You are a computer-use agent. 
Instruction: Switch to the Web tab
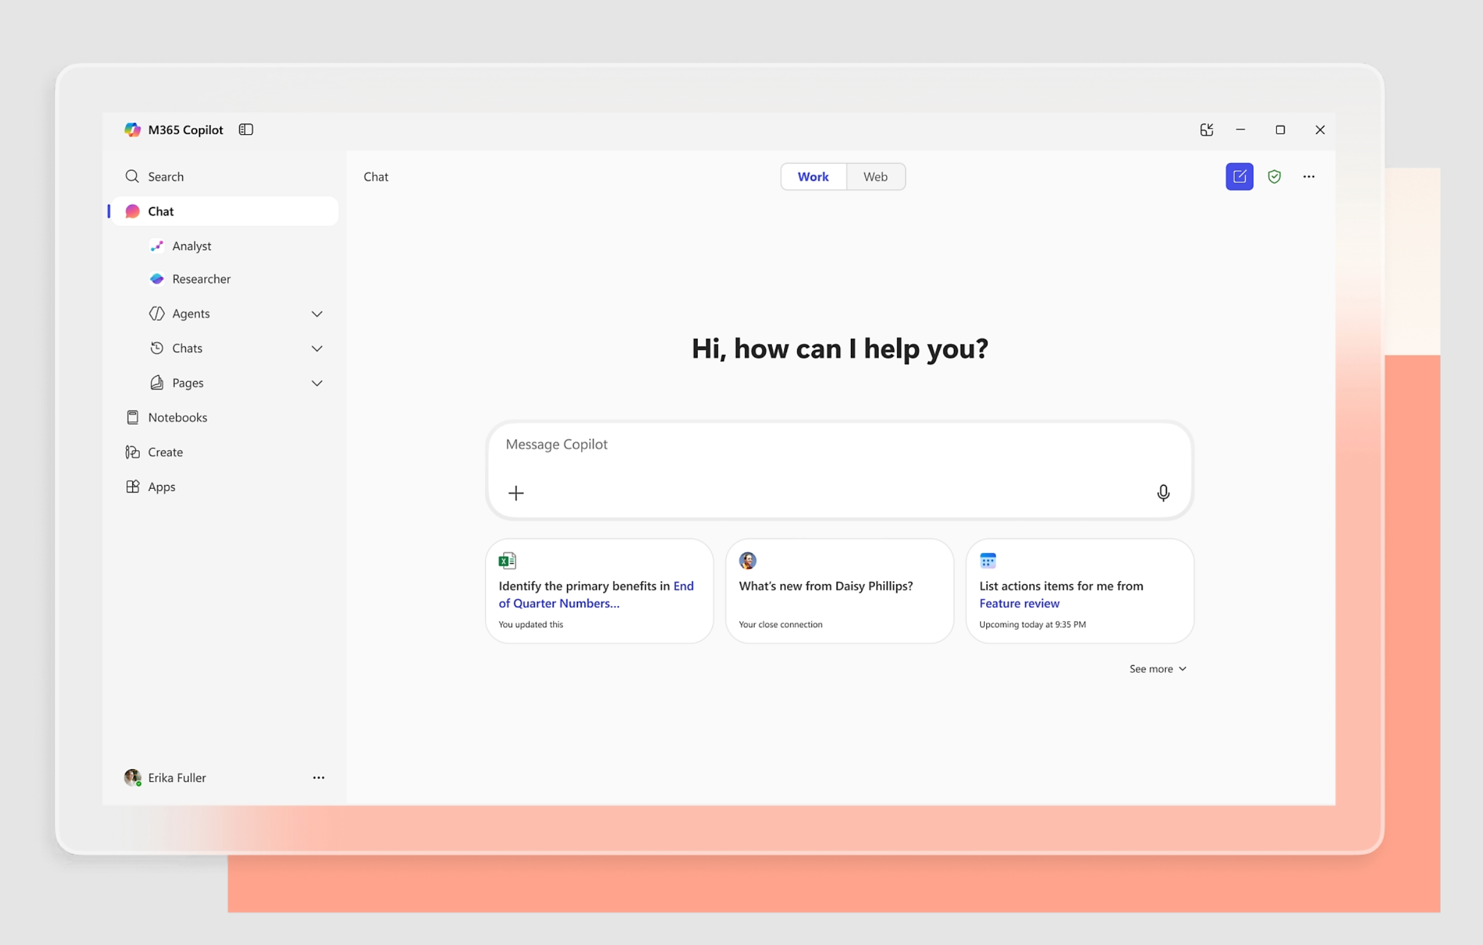(x=875, y=177)
